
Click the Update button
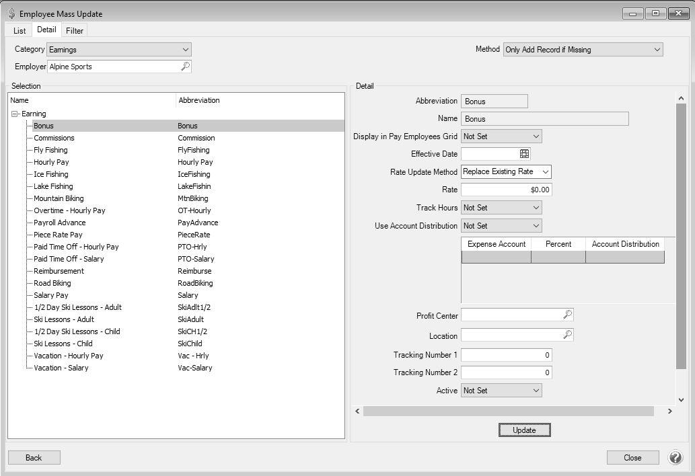pos(524,430)
